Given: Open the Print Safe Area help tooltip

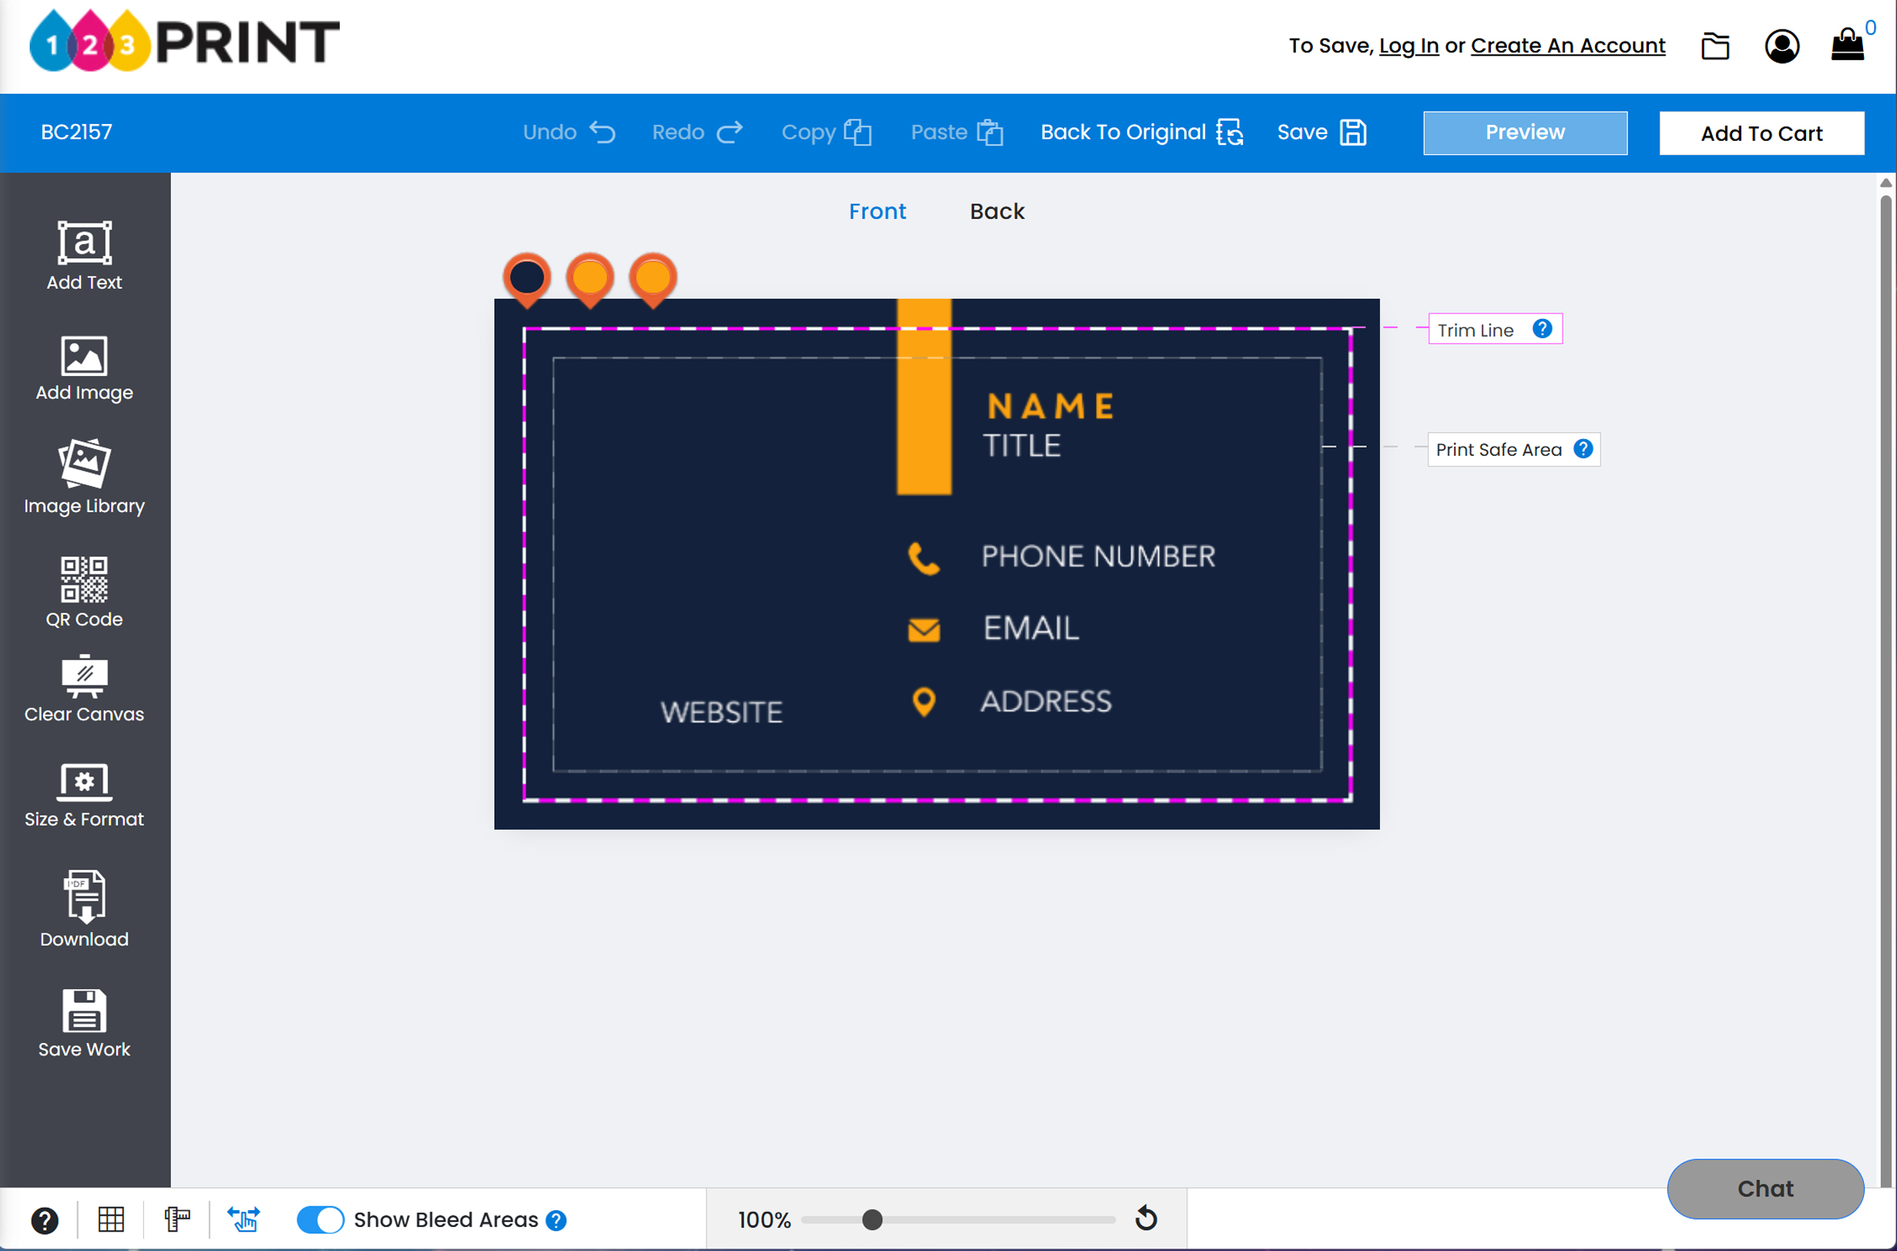Looking at the screenshot, I should [x=1583, y=448].
